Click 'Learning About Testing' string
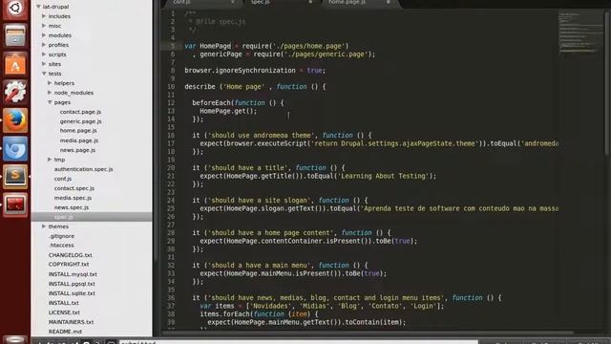611x344 pixels. 383,176
